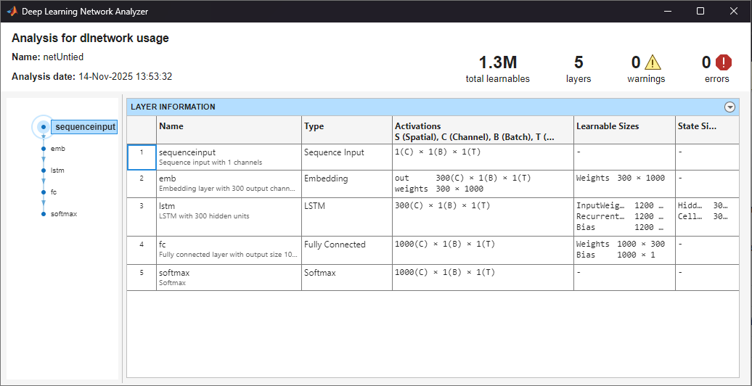Viewport: 752px width, 386px height.
Task: Click the Type column header
Action: [x=347, y=129]
